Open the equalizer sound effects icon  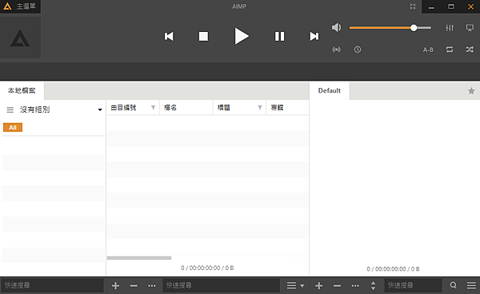point(450,28)
